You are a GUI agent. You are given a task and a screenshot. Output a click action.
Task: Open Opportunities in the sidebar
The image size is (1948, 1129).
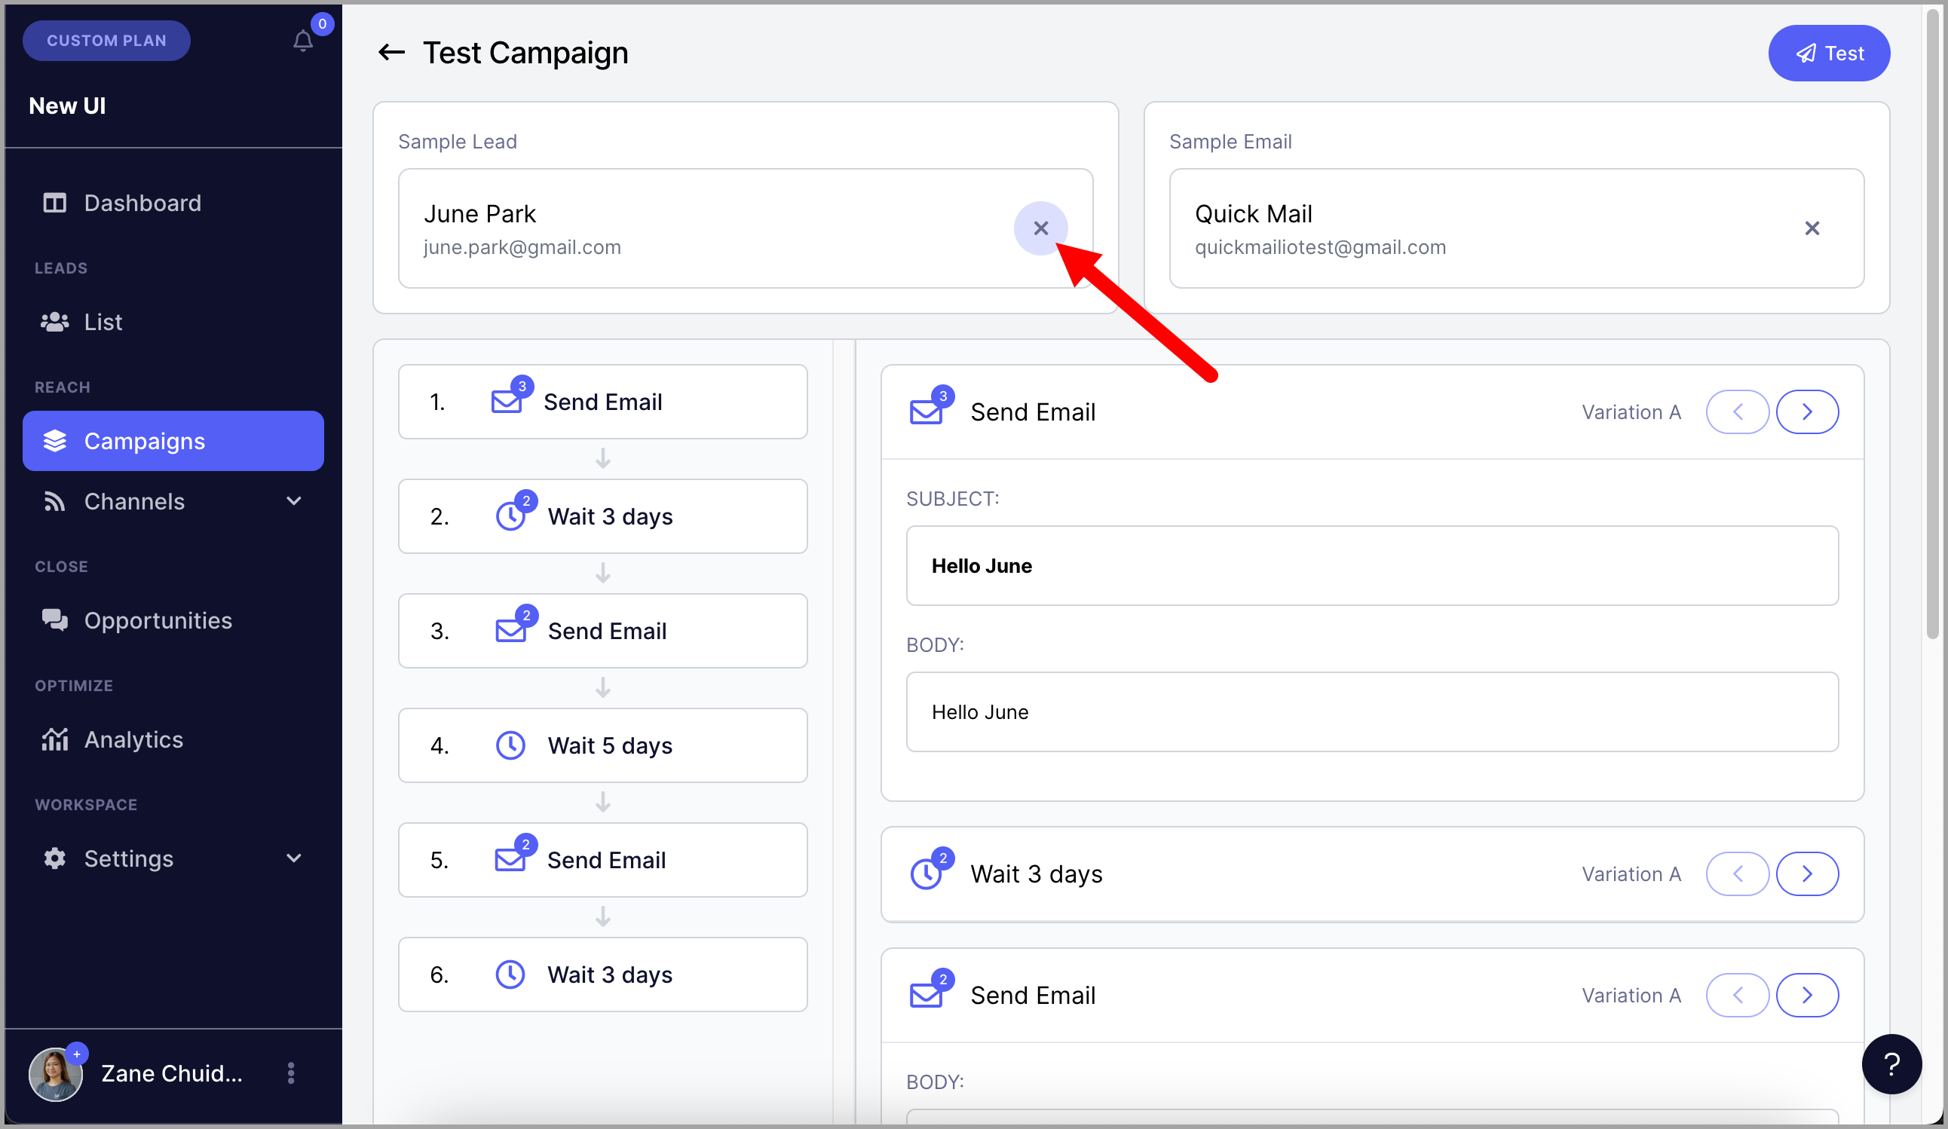(x=173, y=620)
